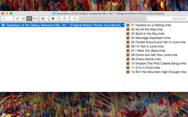Select 07 I Want You Back.m4a
This screenshot has height=117, width=188.
click(148, 51)
